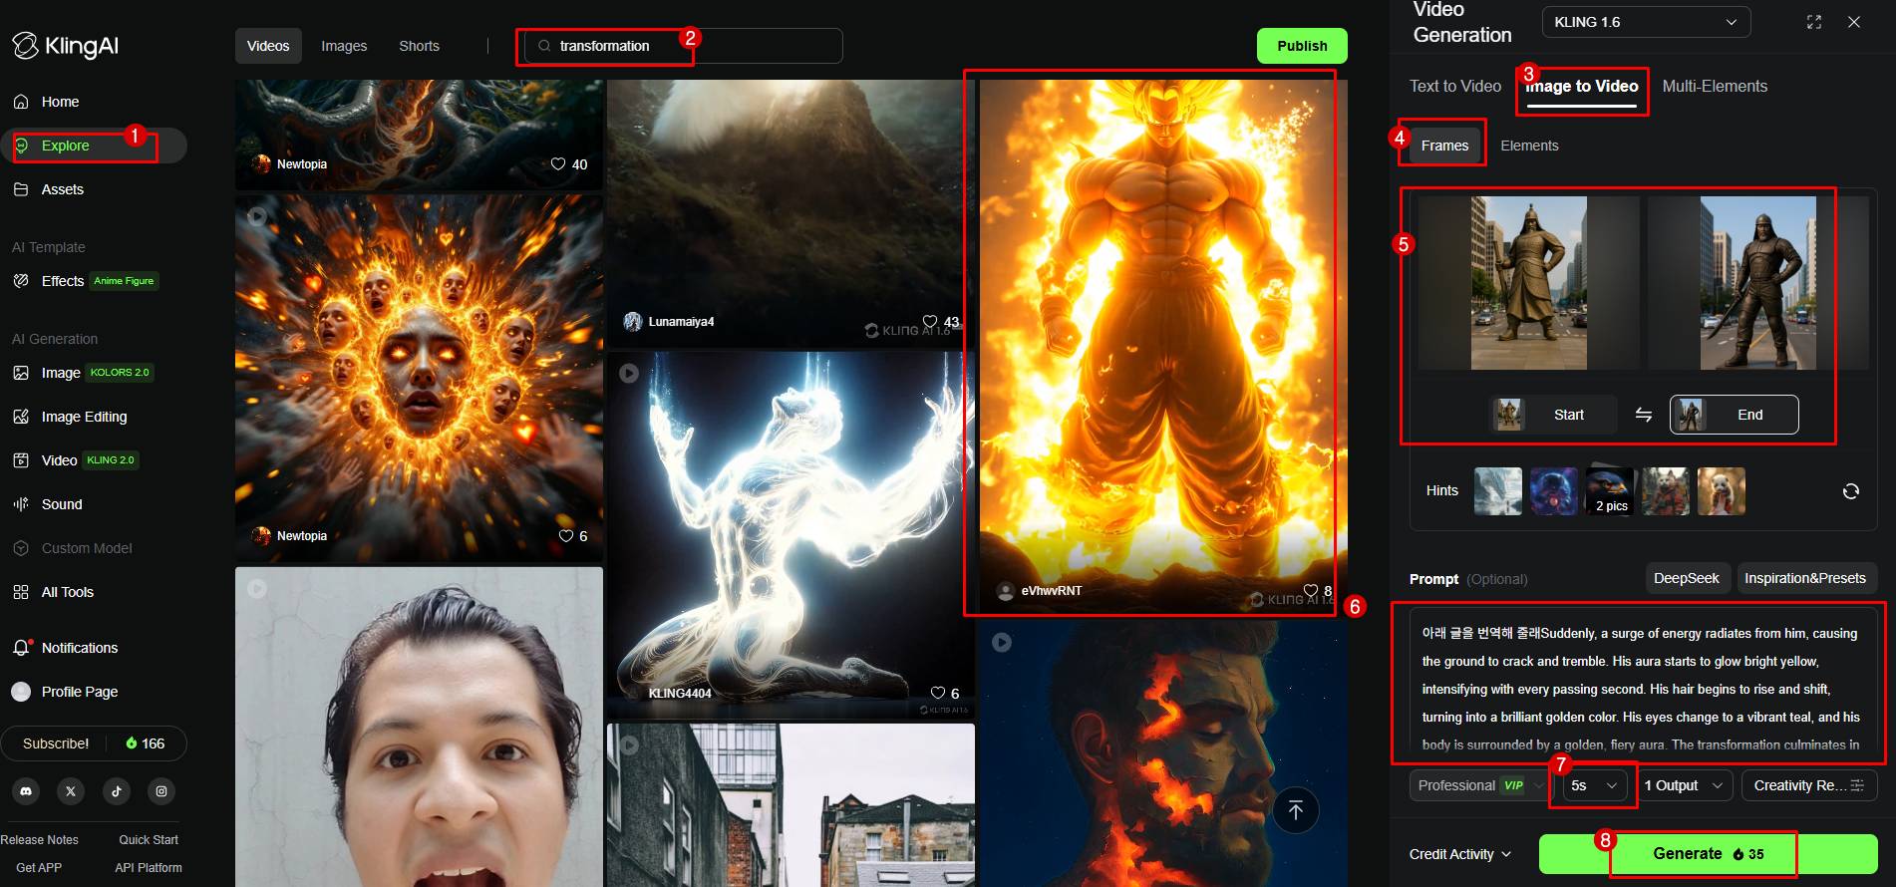
Task: Open the 5s duration dropdown
Action: click(1594, 785)
